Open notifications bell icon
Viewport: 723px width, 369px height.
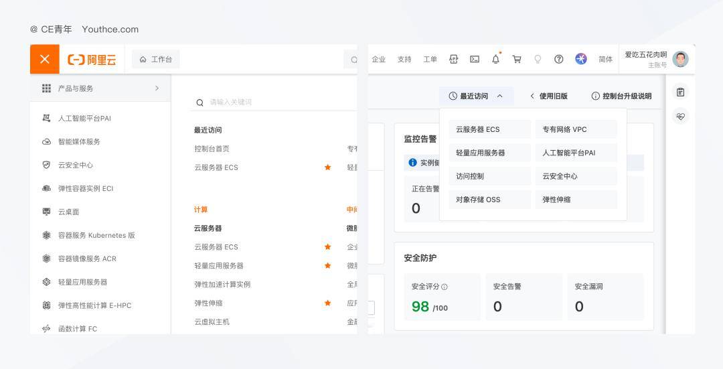click(495, 59)
